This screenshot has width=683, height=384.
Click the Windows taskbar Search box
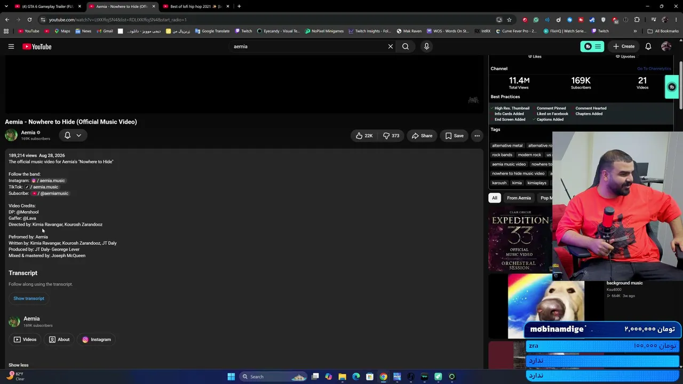click(272, 377)
